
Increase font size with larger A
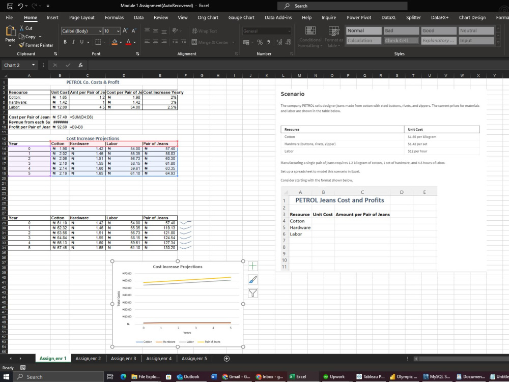coord(125,31)
